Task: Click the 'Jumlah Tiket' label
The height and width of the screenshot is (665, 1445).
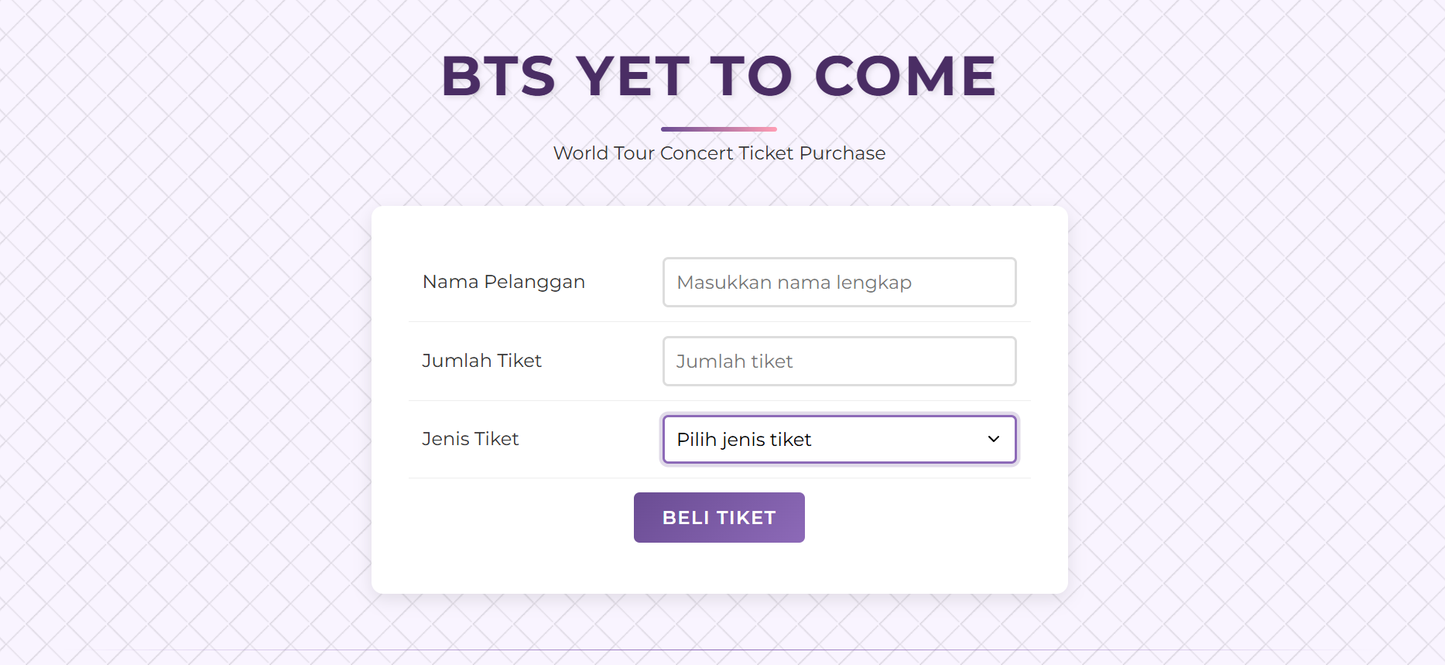Action: pos(481,361)
